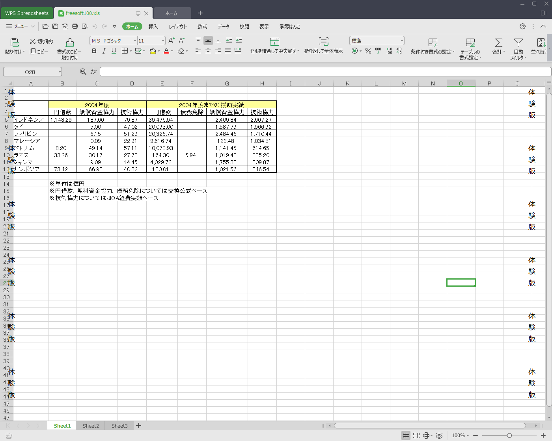This screenshot has height=441, width=552.
Task: Switch to Sheet2
Action: 90,425
